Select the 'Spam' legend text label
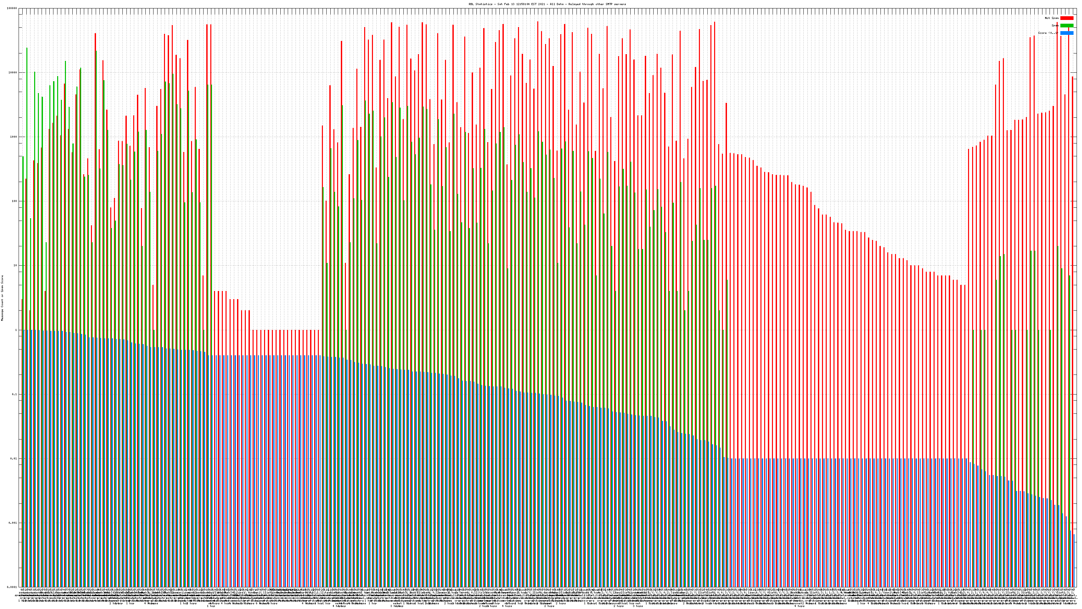The image size is (1082, 609). (1055, 26)
